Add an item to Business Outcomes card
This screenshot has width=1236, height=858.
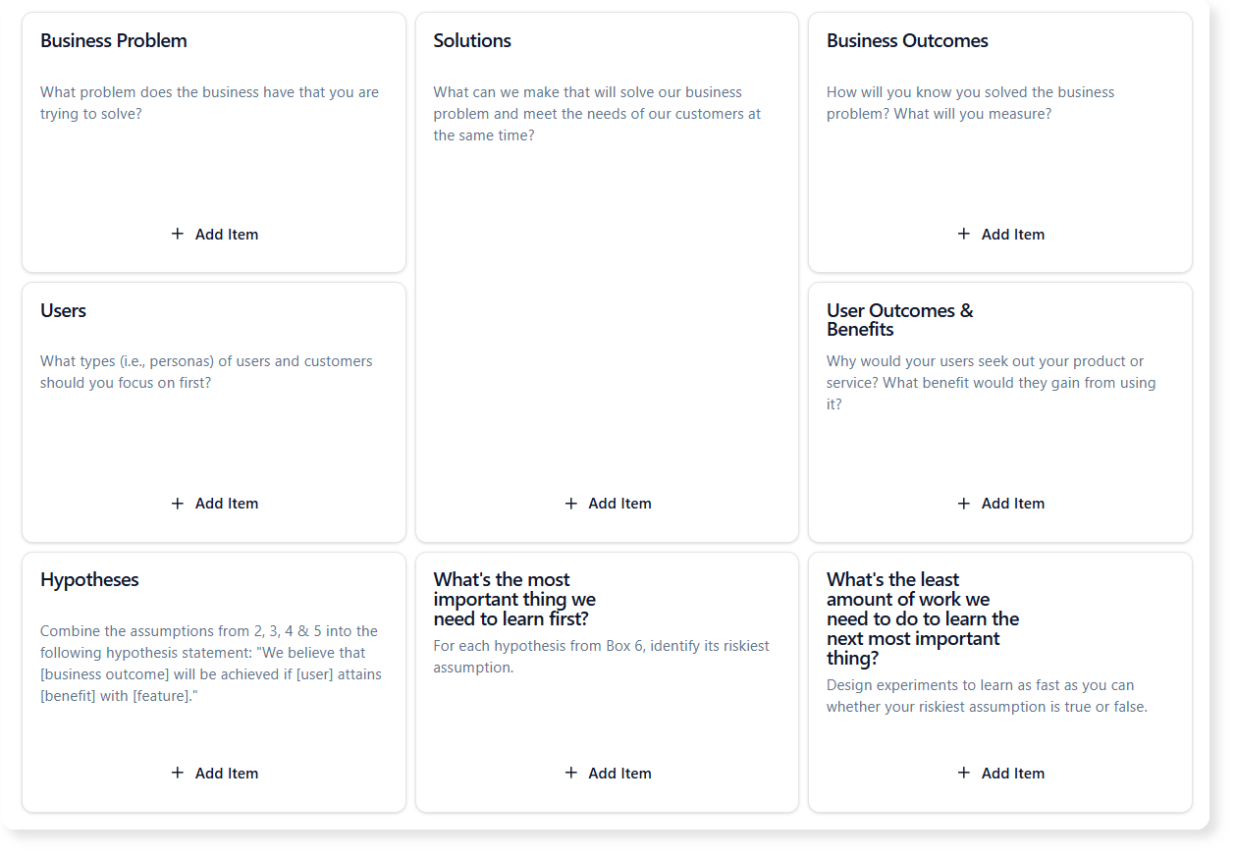coord(1000,234)
